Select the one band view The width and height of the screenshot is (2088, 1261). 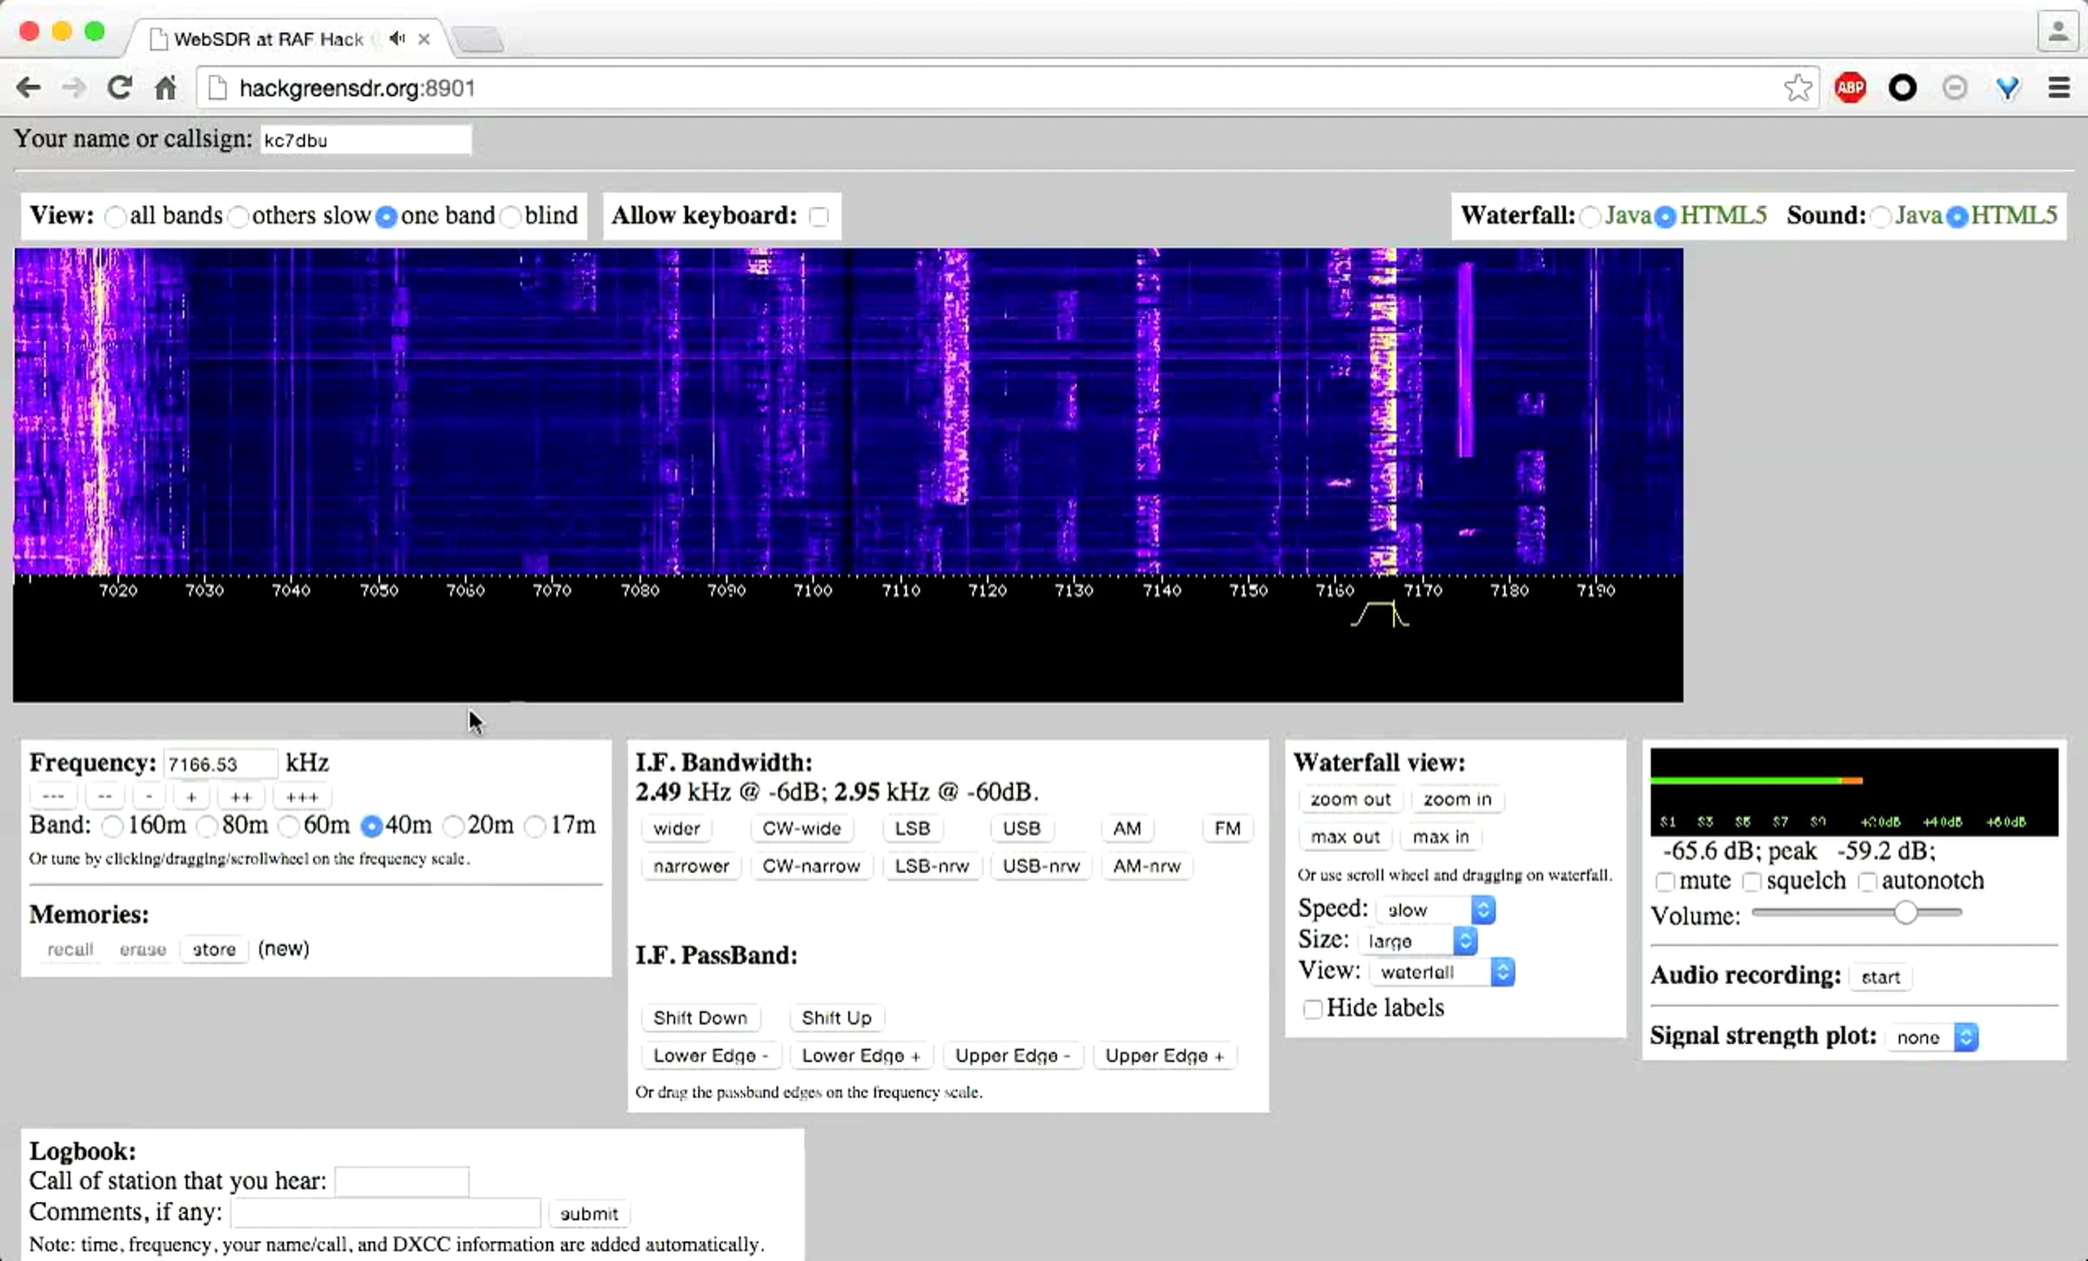point(386,217)
